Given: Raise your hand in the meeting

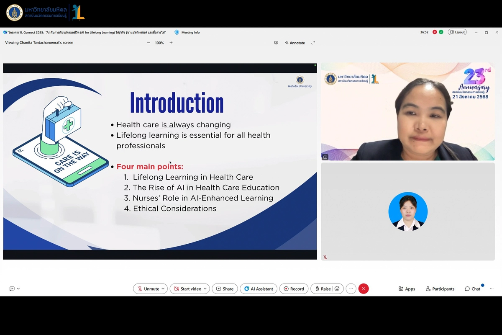Looking at the screenshot, I should coord(323,289).
